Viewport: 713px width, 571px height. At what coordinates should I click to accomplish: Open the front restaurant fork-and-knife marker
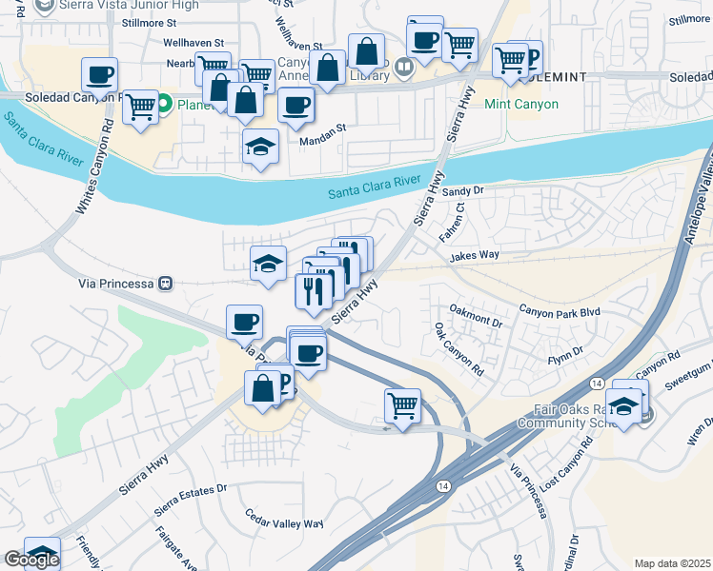pyautogui.click(x=314, y=292)
